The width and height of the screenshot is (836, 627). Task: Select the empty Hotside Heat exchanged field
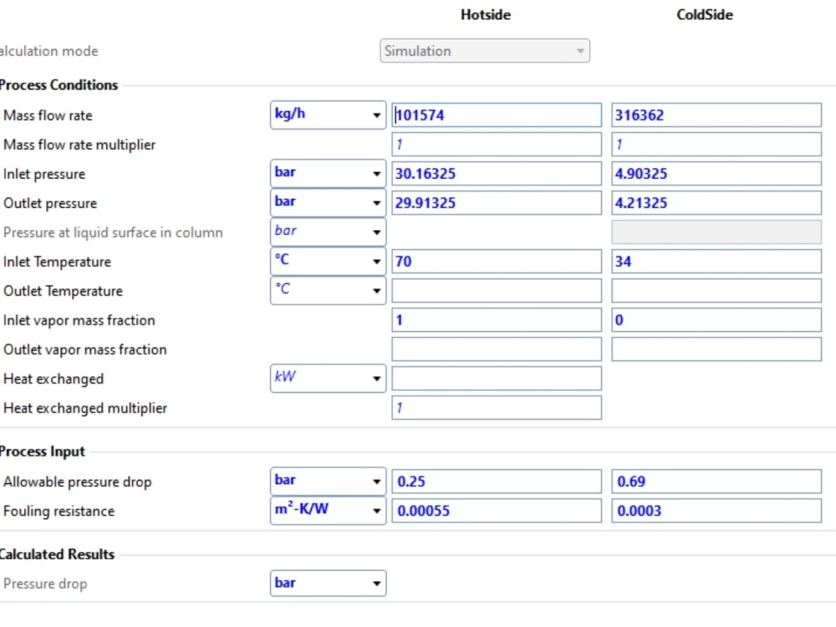[497, 378]
